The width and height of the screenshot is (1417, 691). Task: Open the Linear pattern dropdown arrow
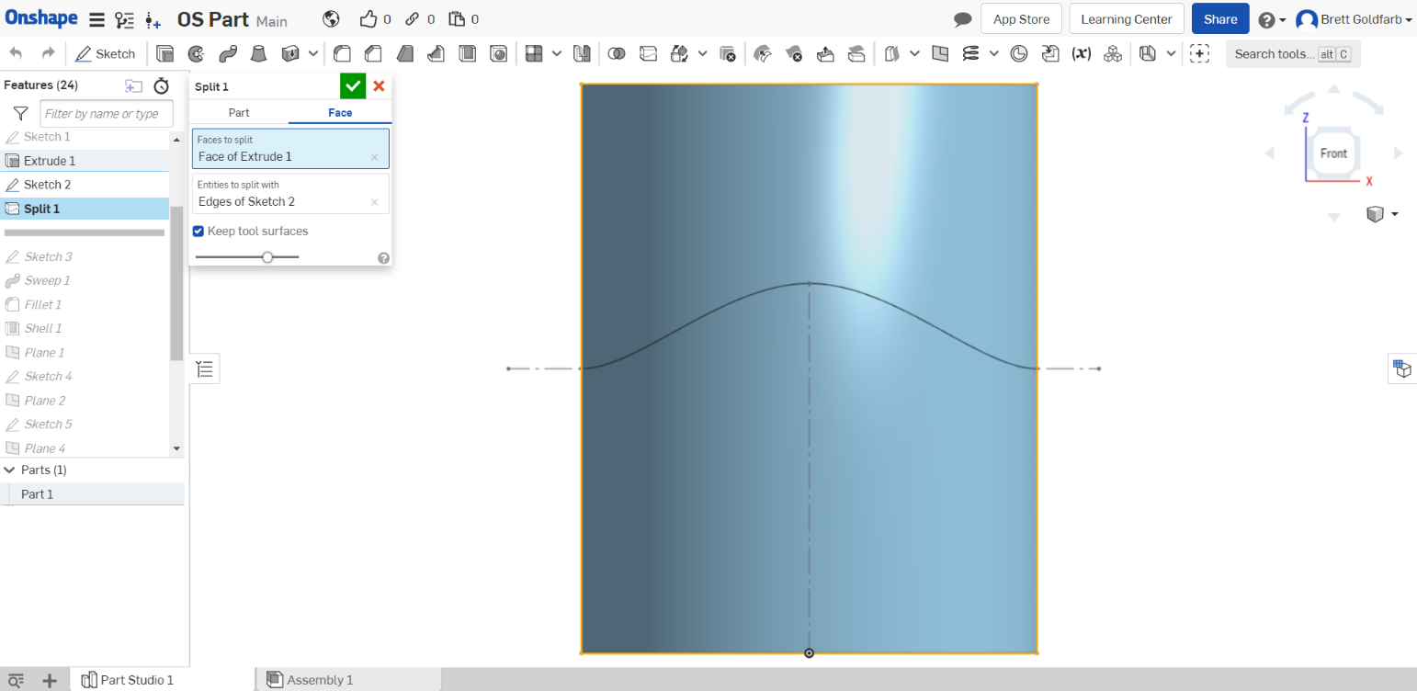point(557,53)
